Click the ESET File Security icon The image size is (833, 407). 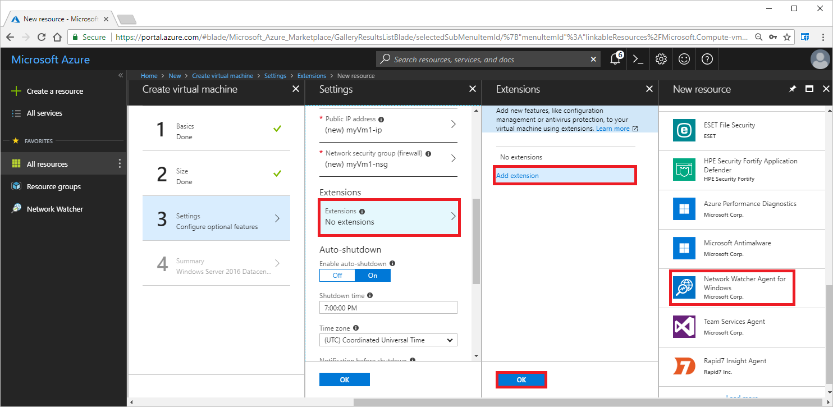click(x=684, y=130)
